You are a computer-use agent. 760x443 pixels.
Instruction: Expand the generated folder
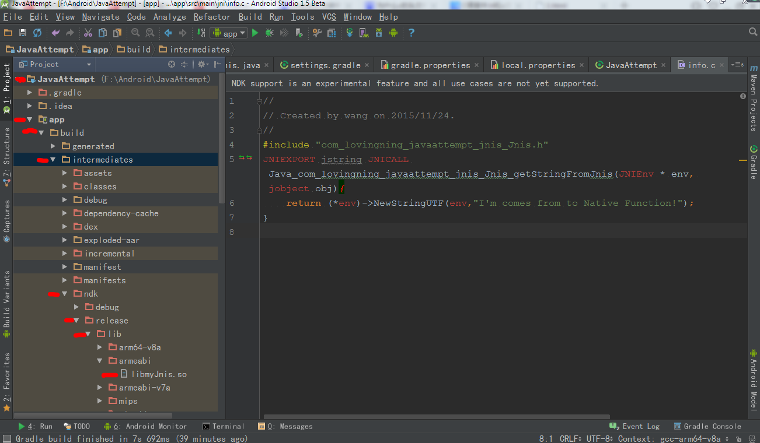click(53, 146)
